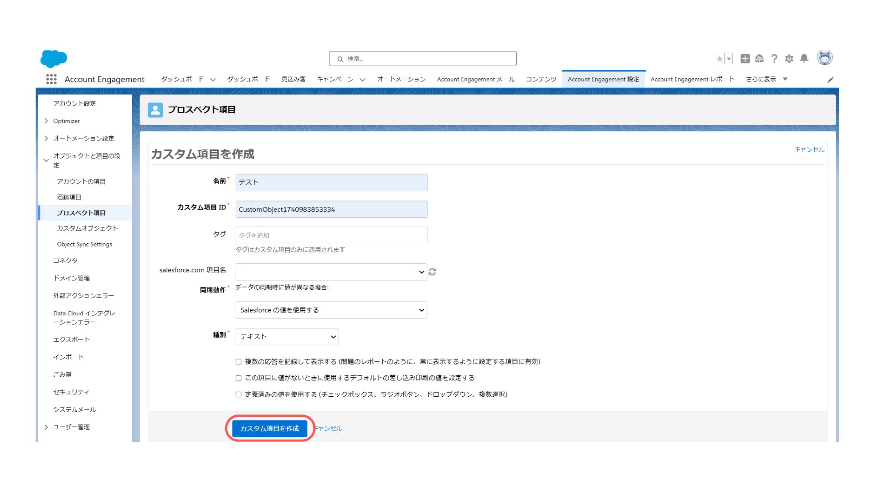Image resolution: width=875 pixels, height=492 pixels.
Task: Check デフォルトの差し込み印刷の値を設定する option
Action: (x=238, y=378)
